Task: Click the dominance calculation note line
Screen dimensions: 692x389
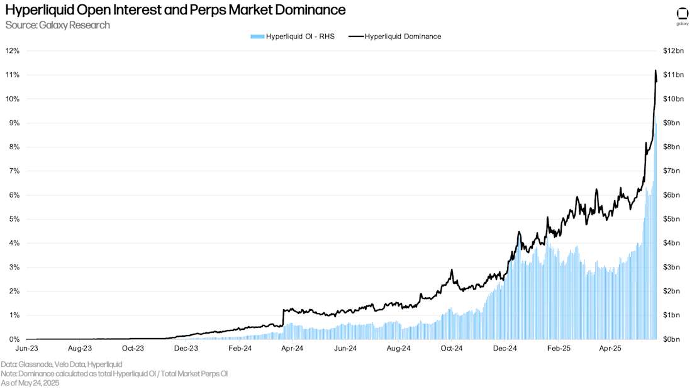Action: 114,374
